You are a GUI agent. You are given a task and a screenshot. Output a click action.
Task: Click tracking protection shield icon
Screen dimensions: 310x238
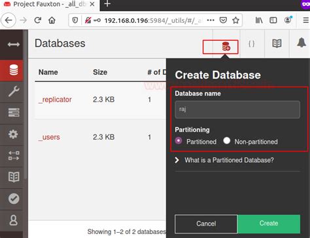(x=75, y=20)
